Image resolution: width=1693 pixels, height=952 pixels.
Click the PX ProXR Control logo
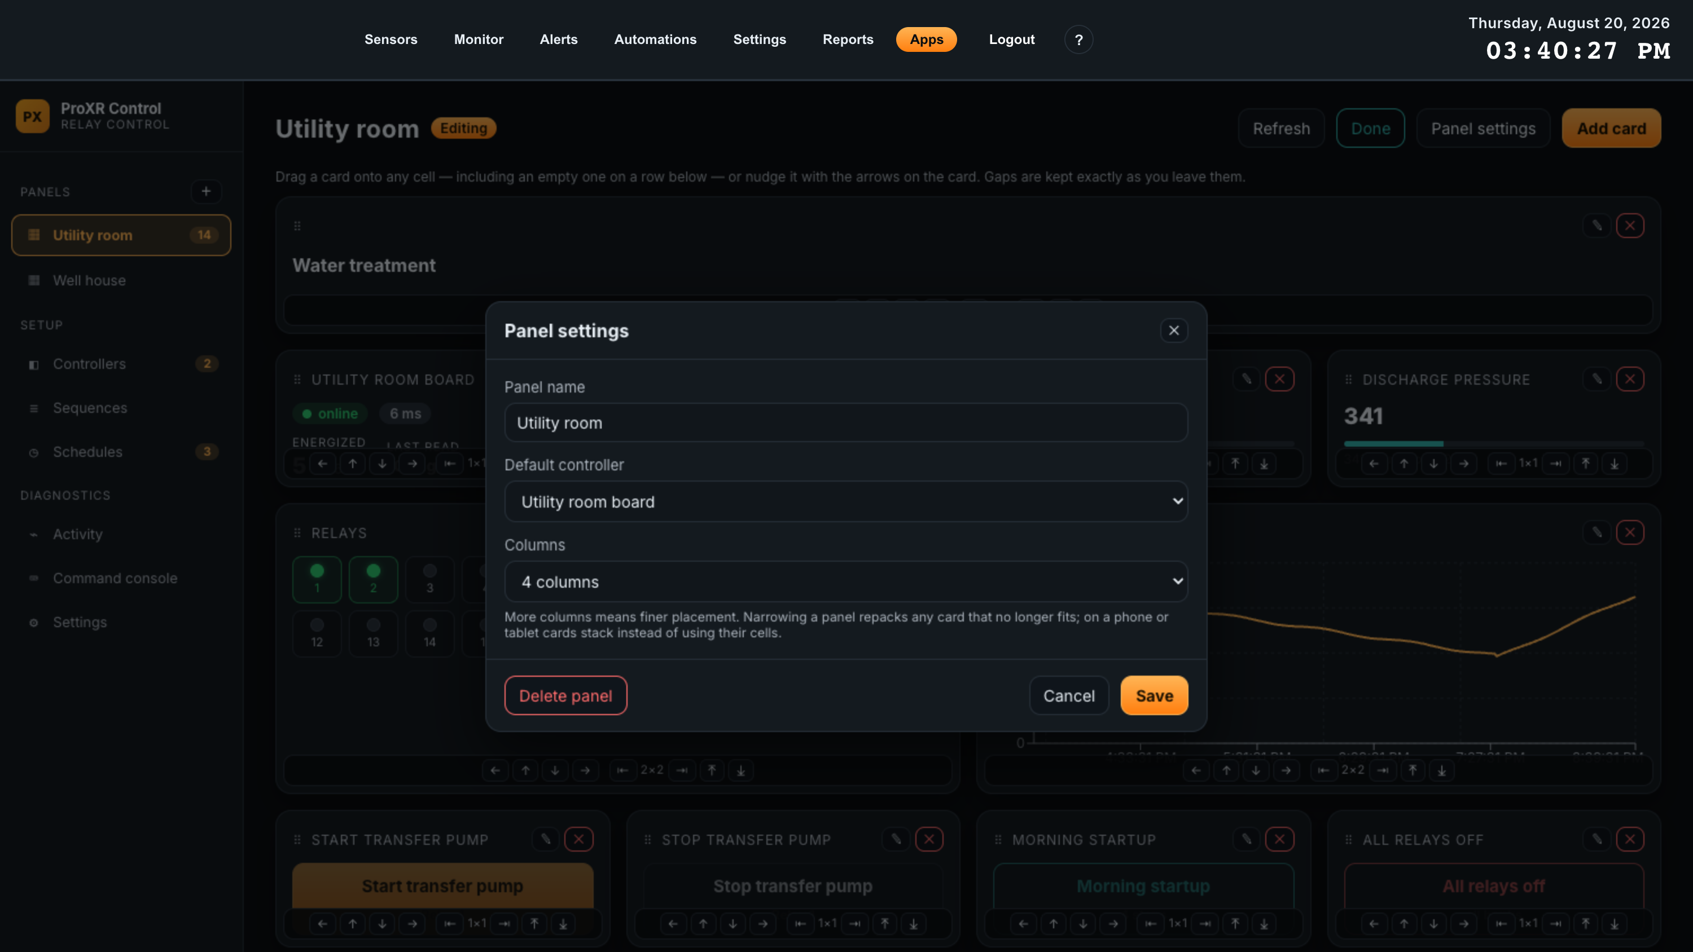tap(32, 116)
